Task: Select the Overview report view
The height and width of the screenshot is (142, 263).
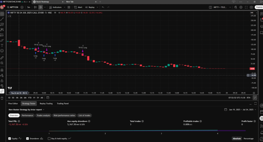Action: [14, 115]
